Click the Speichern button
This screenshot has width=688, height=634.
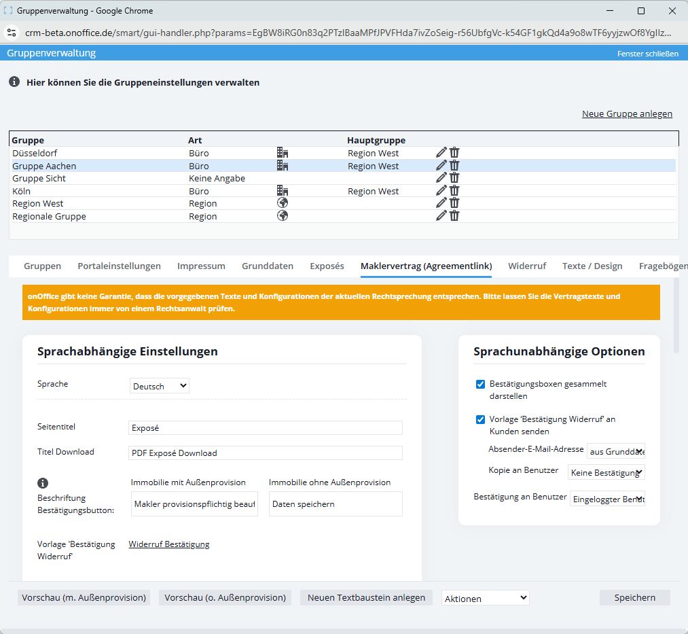[635, 597]
